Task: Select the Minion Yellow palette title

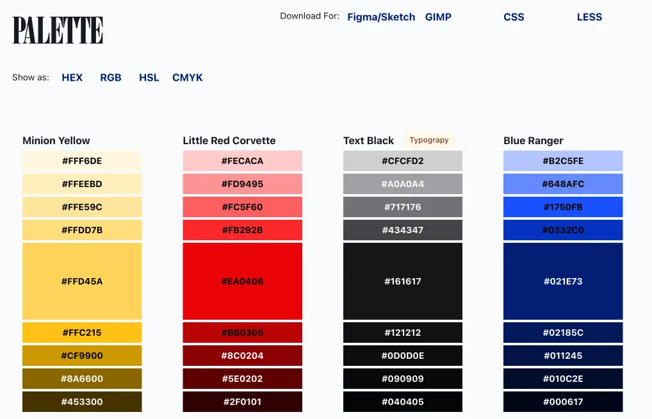Action: point(56,140)
